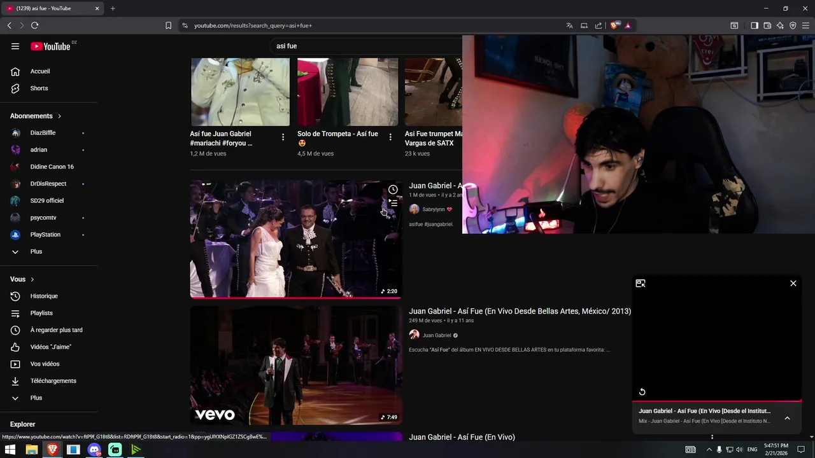Open options for Solo de Trompeta short
815x458 pixels.
click(x=390, y=137)
